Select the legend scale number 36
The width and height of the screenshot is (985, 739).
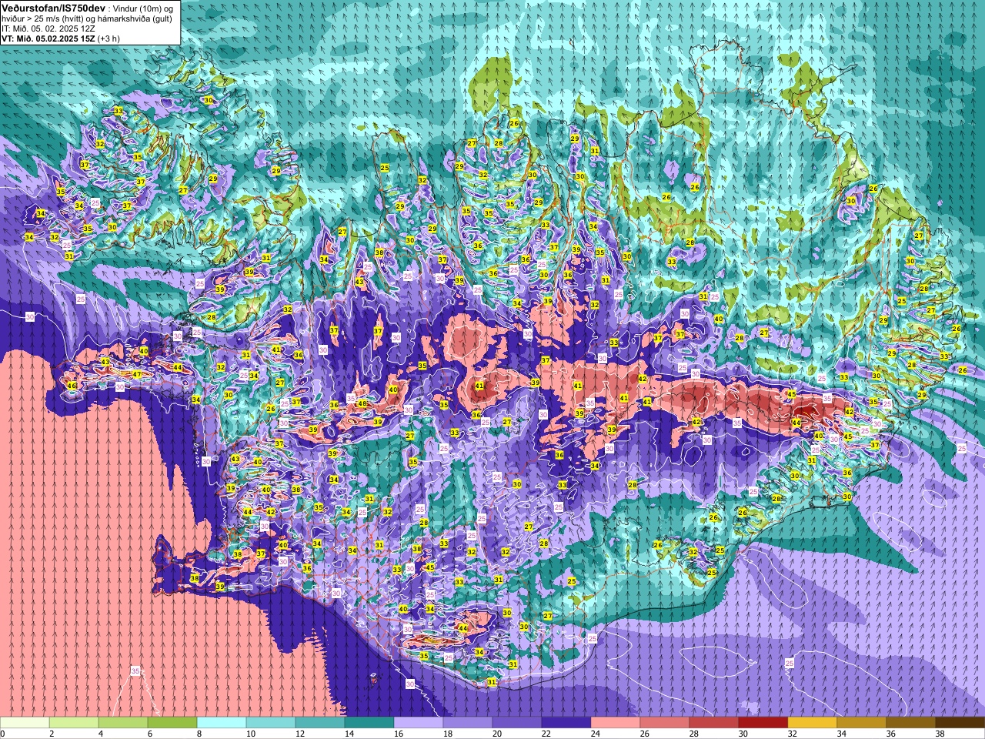point(890,734)
